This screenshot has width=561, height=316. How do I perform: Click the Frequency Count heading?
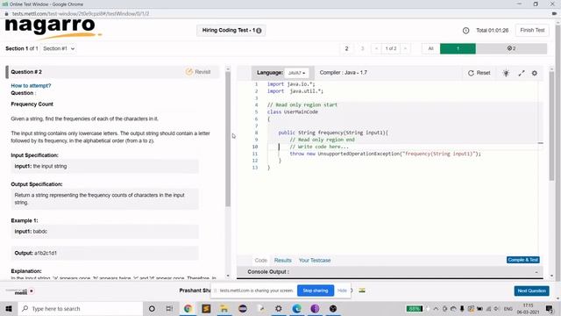click(x=32, y=104)
